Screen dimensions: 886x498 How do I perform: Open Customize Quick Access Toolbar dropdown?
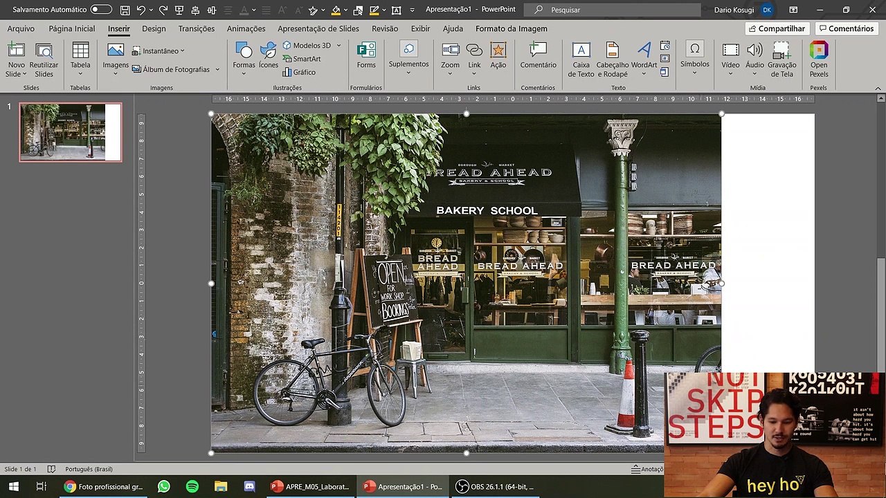pos(413,10)
